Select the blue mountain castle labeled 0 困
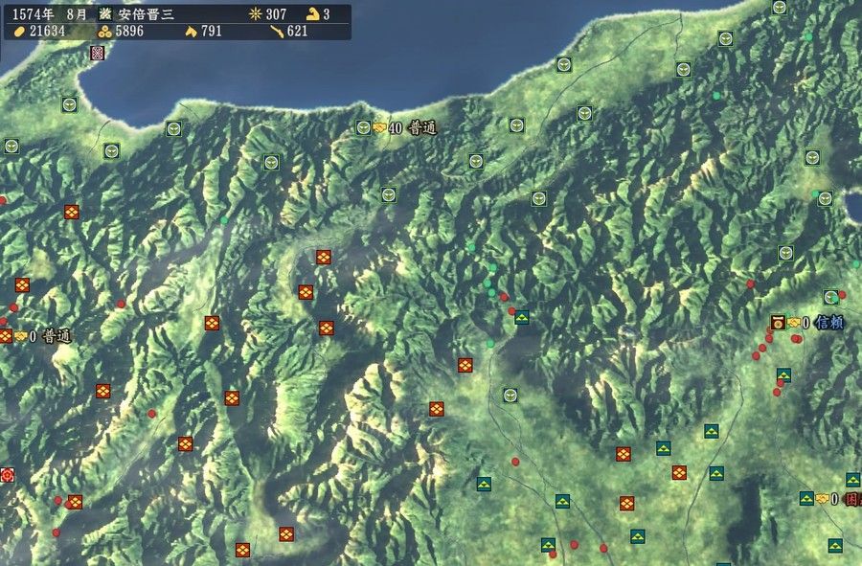The height and width of the screenshot is (566, 862). click(806, 498)
